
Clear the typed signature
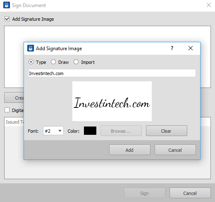tap(167, 131)
